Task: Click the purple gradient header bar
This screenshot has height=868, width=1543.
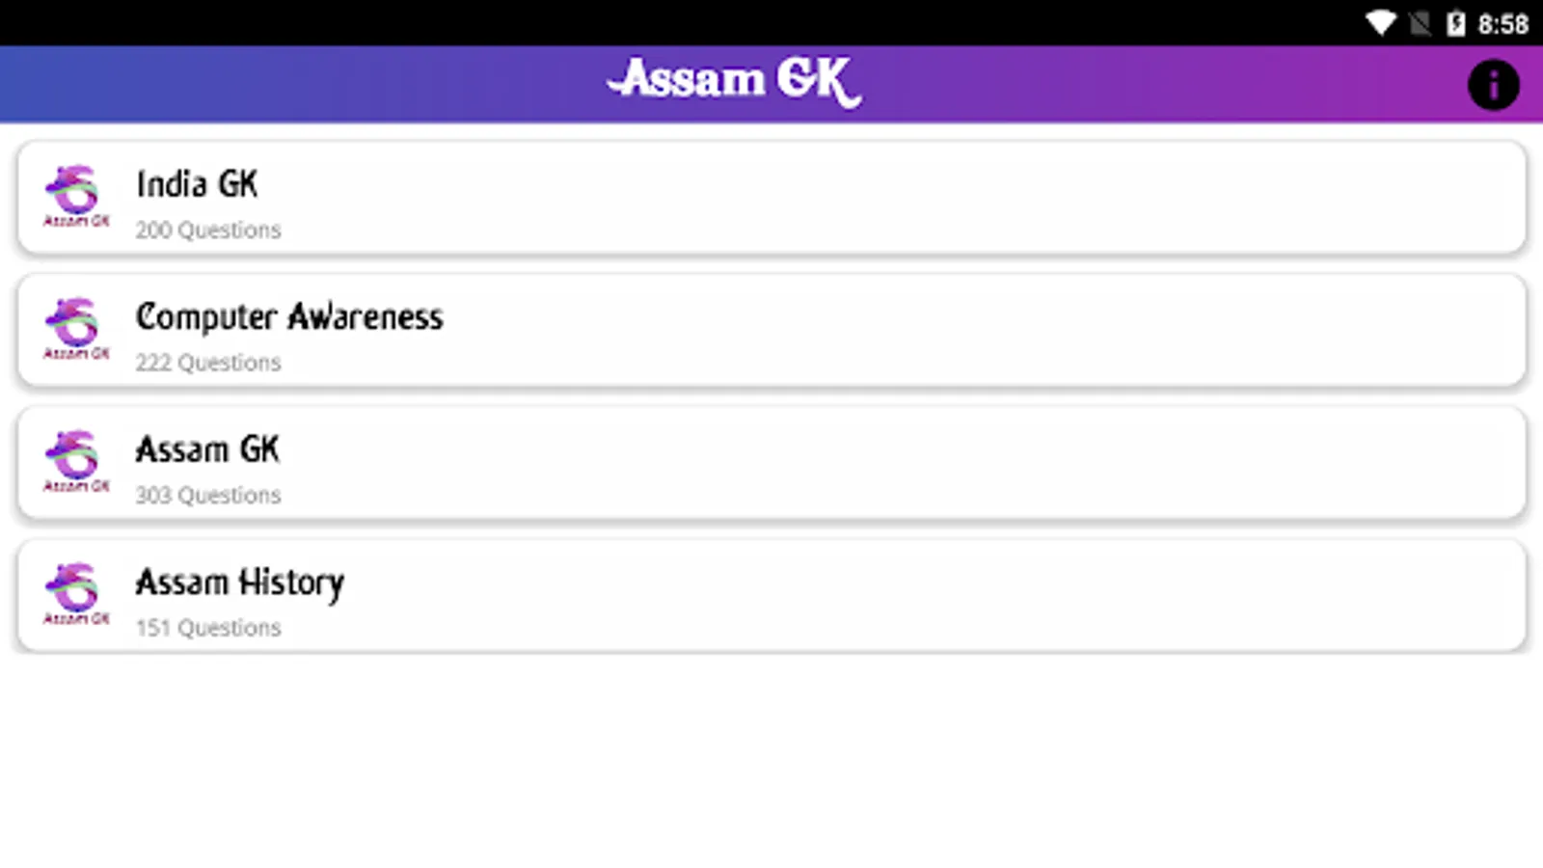Action: (x=289, y=85)
